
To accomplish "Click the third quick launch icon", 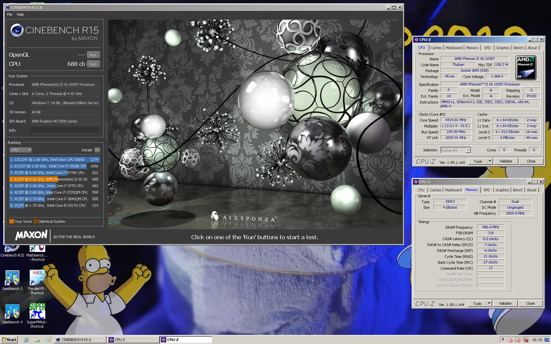I will (48, 340).
